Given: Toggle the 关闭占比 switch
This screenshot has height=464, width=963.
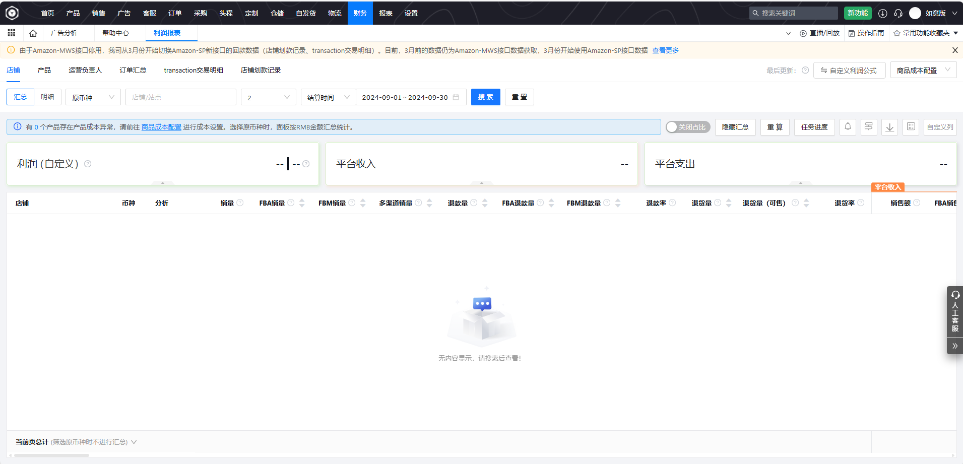Looking at the screenshot, I should [688, 127].
